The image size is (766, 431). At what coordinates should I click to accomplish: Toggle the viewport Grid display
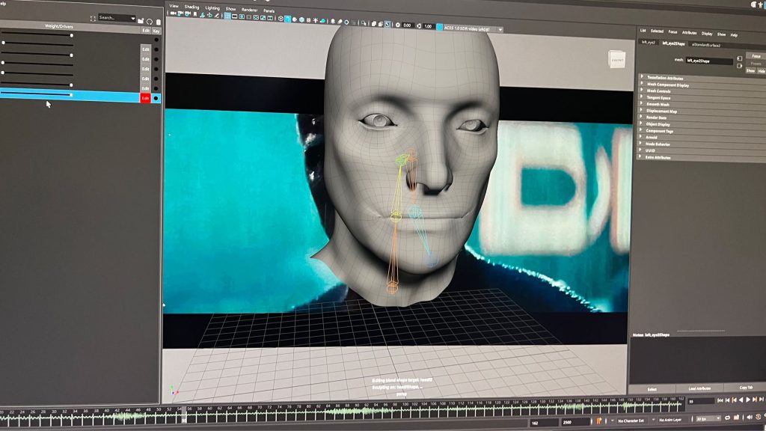click(227, 16)
